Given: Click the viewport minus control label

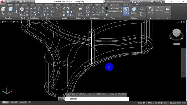Looking at the screenshot, I should coord(1,22).
